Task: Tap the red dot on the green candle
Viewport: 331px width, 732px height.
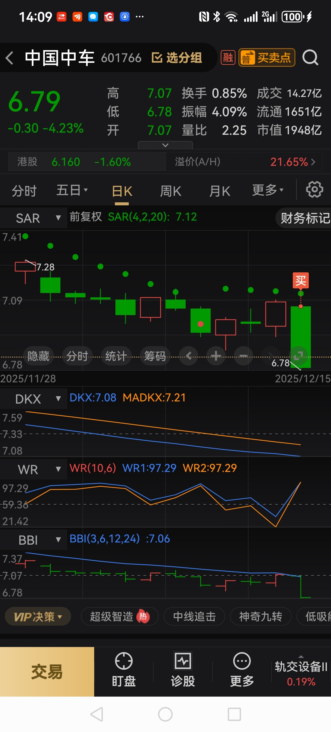Action: [200, 324]
